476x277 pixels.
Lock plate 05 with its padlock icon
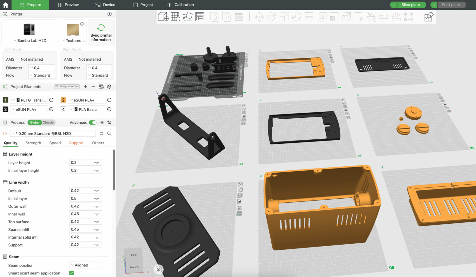346,110
